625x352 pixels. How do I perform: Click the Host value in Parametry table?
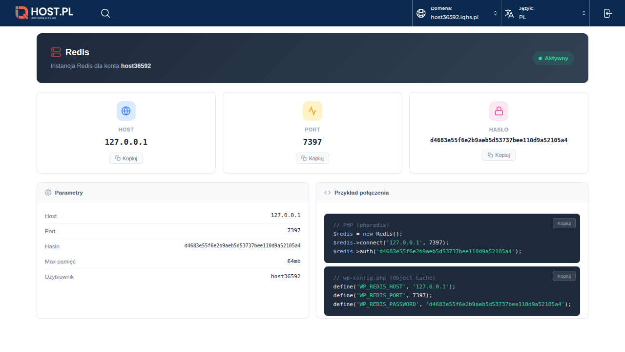286,216
